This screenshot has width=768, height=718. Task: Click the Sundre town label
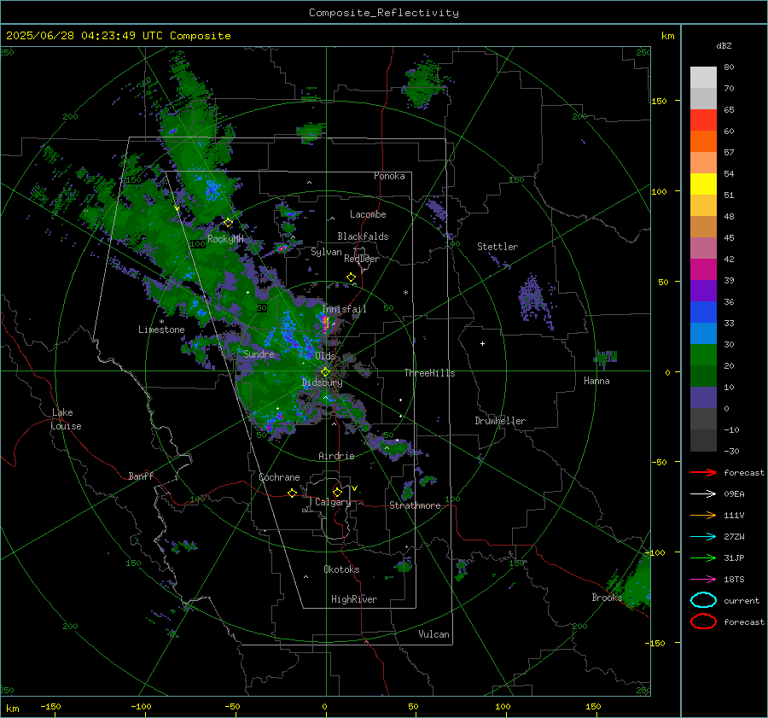pyautogui.click(x=259, y=353)
